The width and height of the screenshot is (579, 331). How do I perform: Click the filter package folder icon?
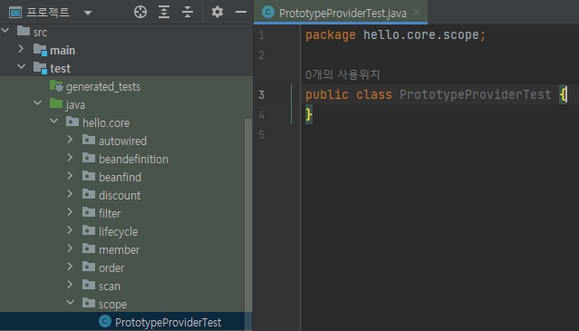click(x=89, y=212)
